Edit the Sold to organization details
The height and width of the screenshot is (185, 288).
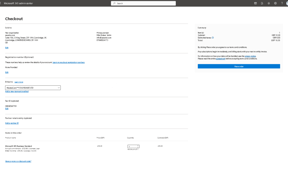pos(7,48)
